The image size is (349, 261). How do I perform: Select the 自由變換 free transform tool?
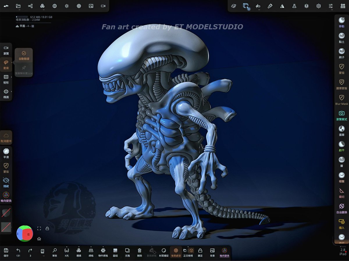coord(342,208)
